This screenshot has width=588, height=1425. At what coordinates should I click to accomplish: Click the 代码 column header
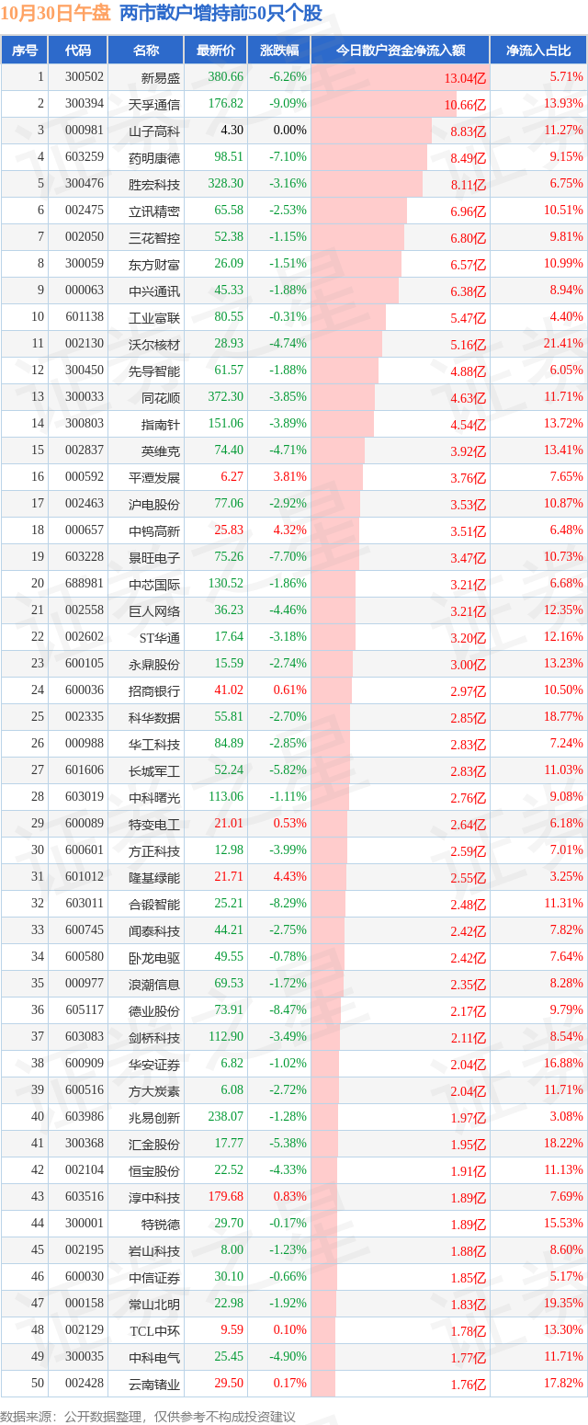(x=78, y=51)
